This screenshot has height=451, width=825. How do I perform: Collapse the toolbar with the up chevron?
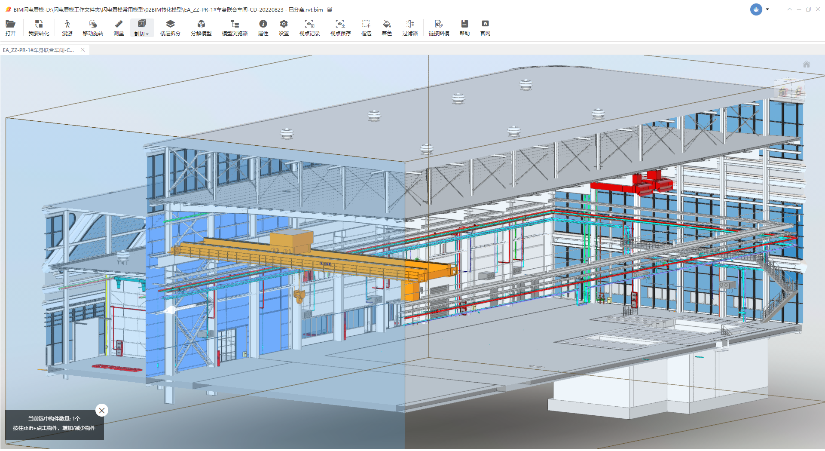click(789, 9)
